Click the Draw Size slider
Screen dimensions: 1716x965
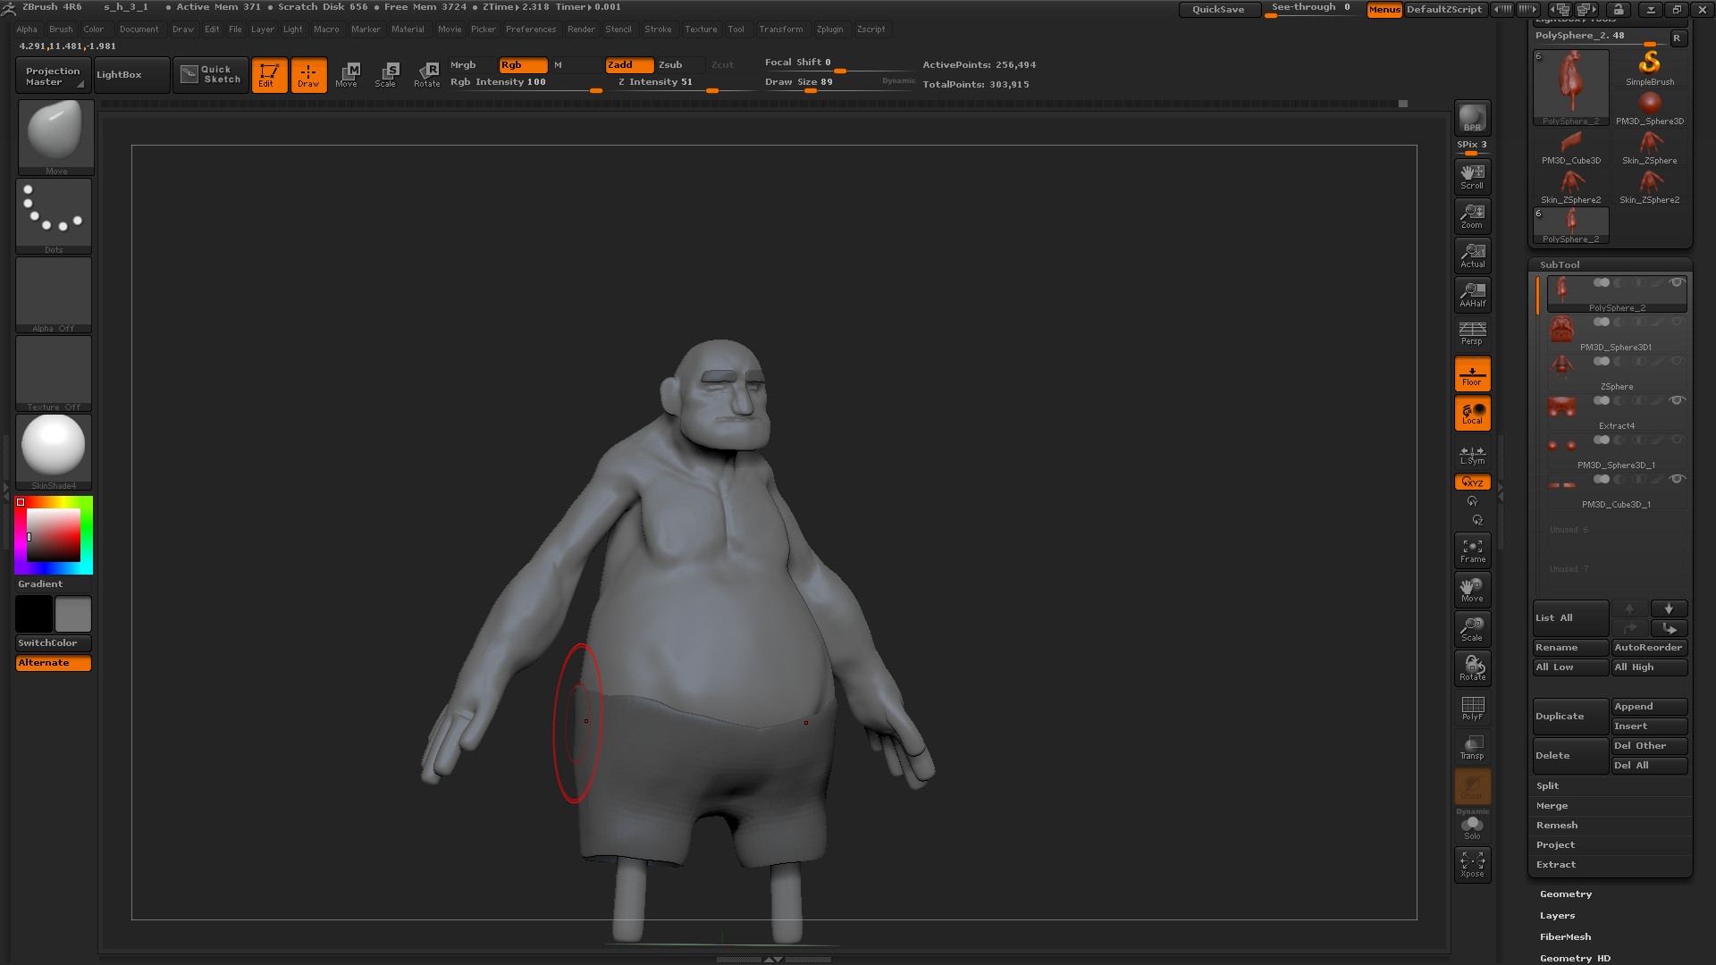pos(837,82)
